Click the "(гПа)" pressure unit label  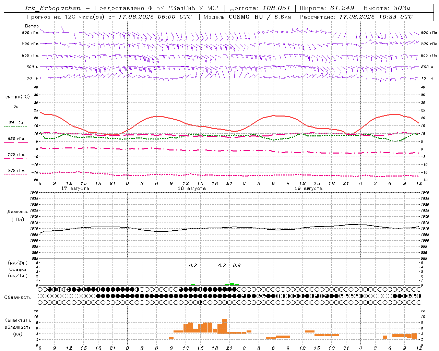[x=18, y=219]
